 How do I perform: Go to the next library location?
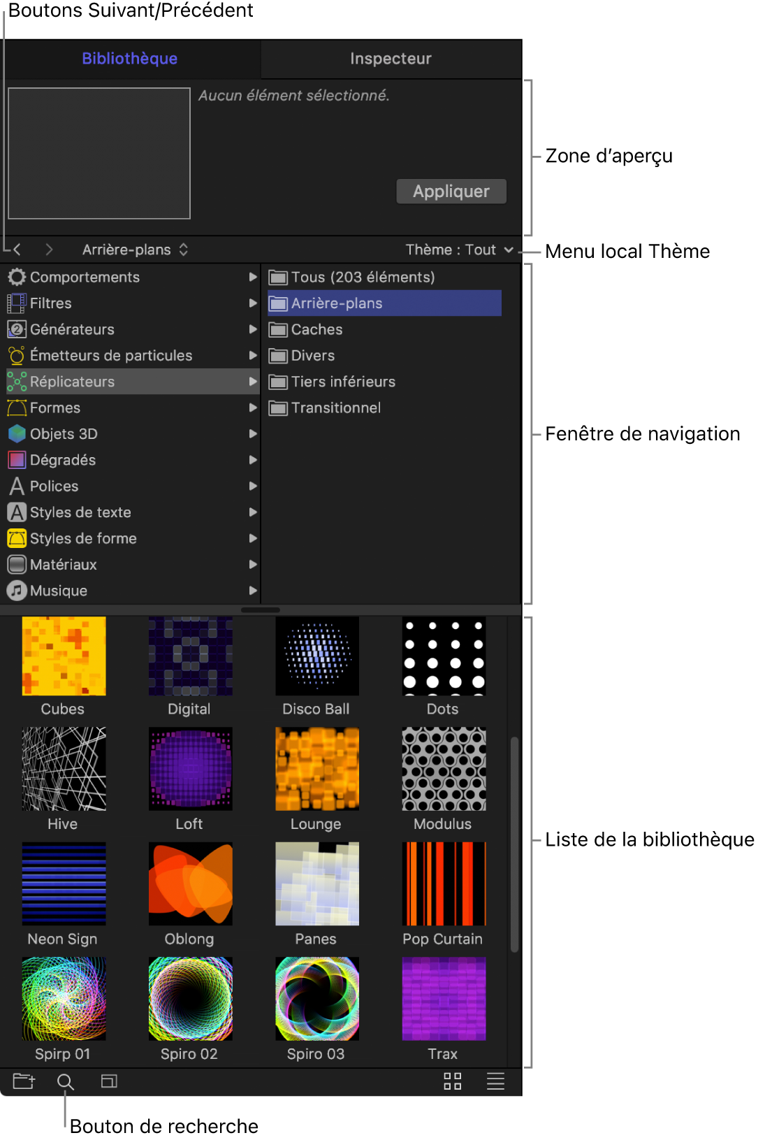coord(49,250)
